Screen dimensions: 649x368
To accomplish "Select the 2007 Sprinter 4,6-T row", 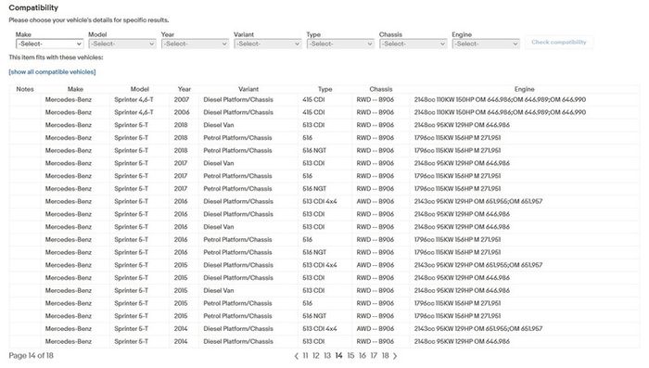I will tap(324, 100).
